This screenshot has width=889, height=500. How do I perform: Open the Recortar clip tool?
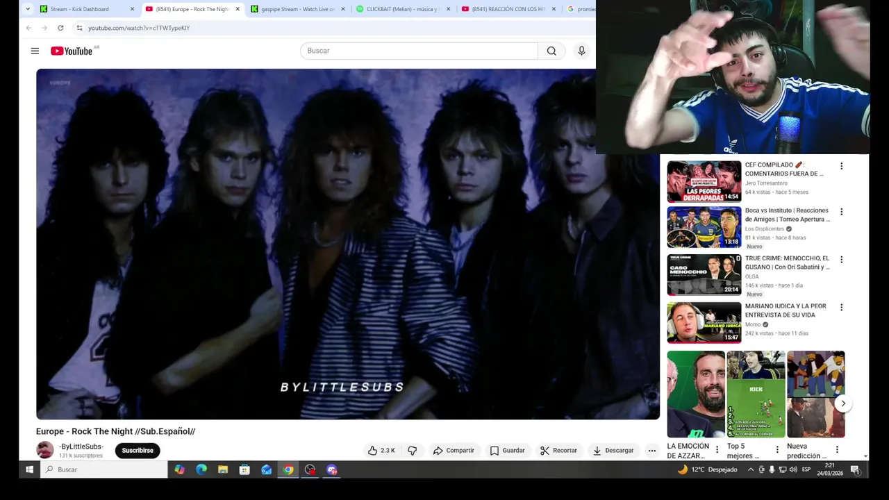[558, 451]
